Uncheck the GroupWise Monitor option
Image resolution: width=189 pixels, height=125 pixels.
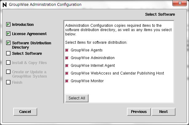[x=67, y=81]
